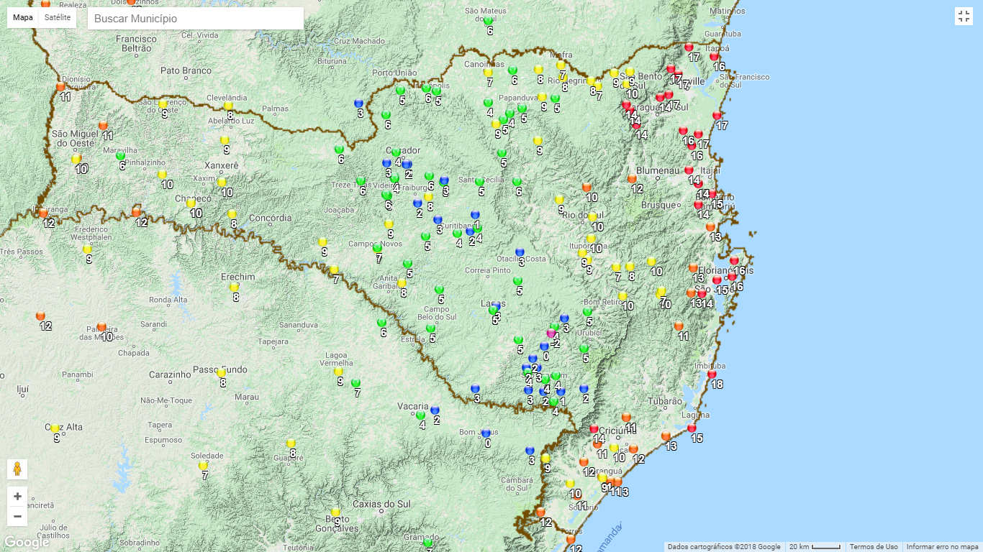Viewport: 983px width, 552px height.
Task: Select blue marker 2 near Vacaria
Action: (x=435, y=410)
